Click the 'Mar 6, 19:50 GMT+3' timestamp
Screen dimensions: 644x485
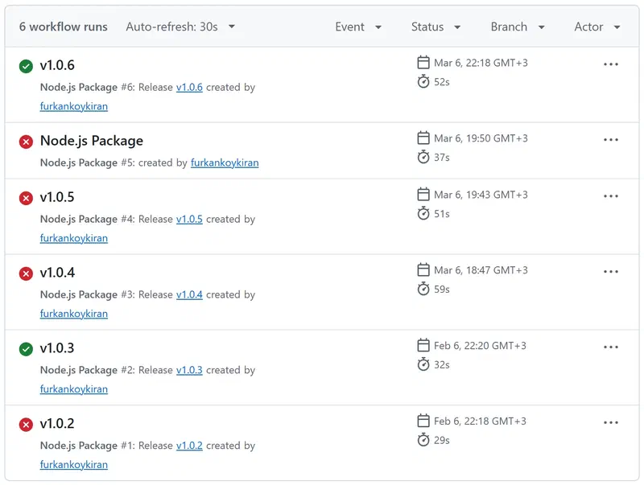[481, 138]
